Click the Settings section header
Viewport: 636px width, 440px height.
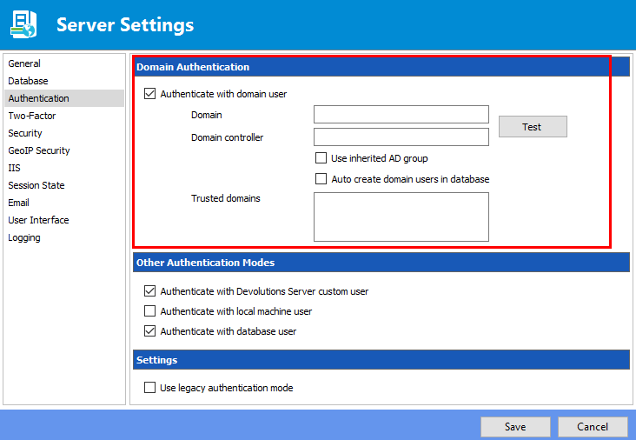(x=381, y=360)
